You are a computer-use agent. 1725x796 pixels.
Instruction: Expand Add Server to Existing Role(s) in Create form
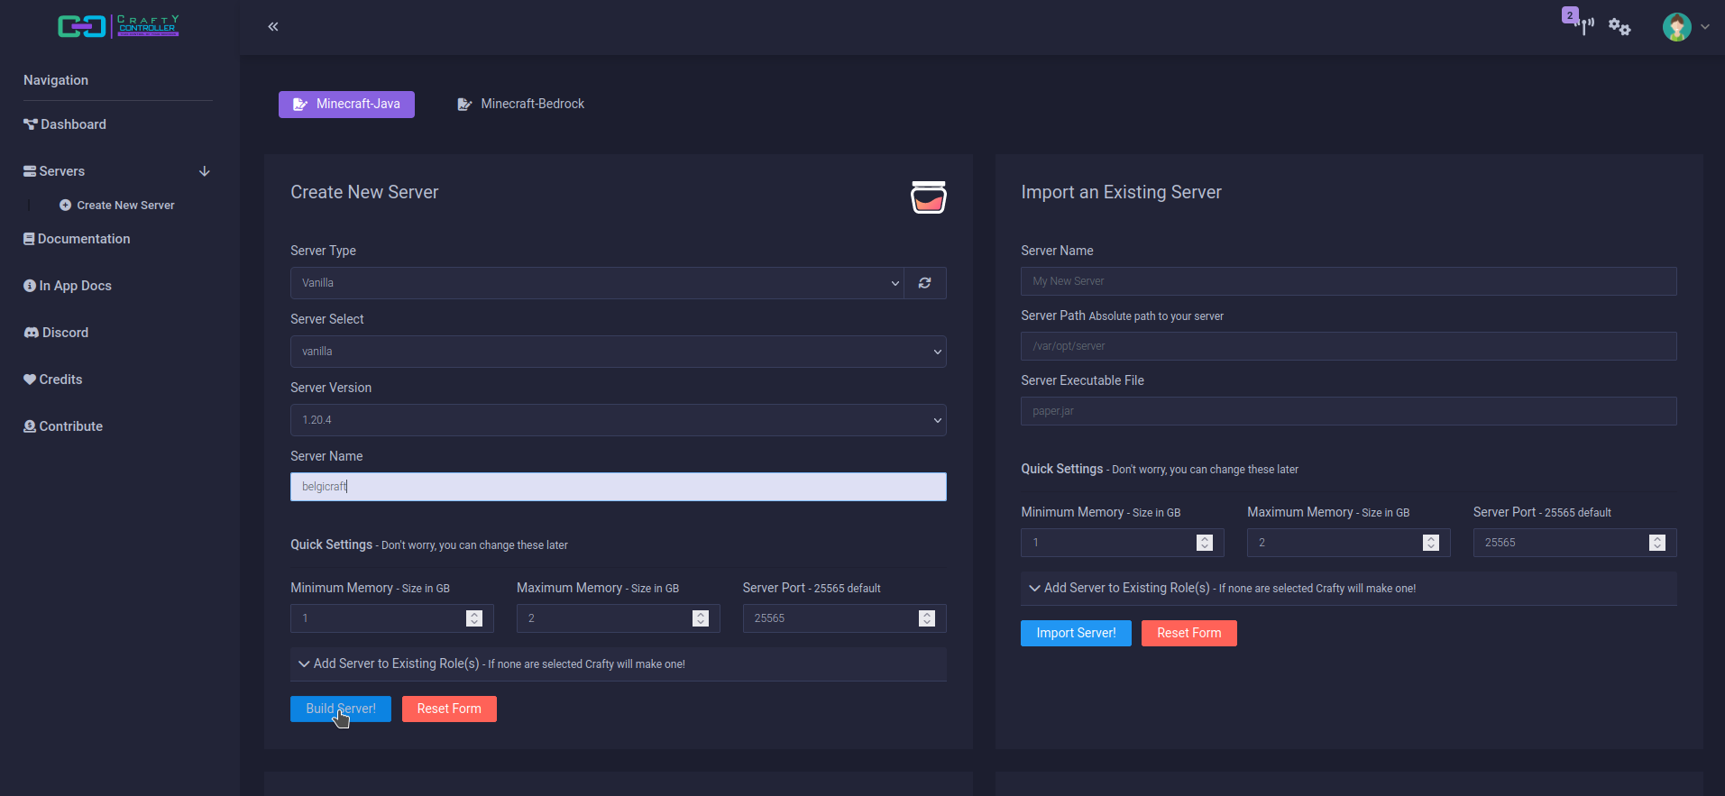[x=619, y=664]
